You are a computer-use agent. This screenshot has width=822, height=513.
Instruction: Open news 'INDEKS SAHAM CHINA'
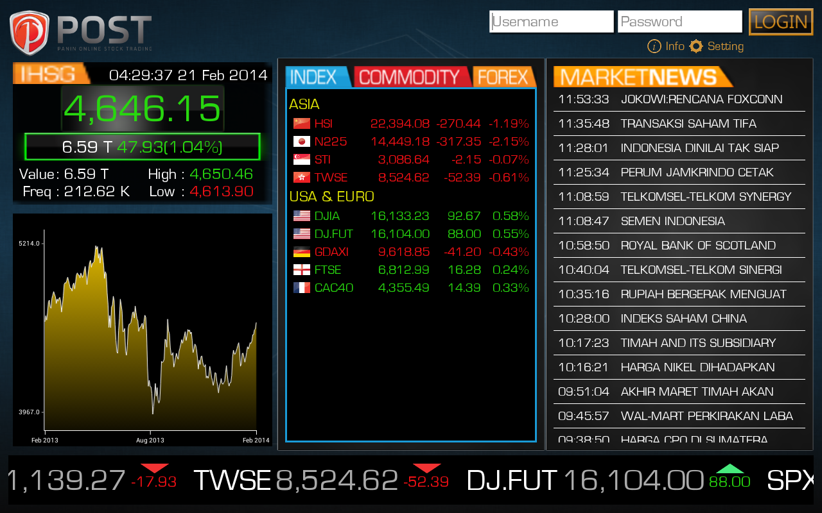click(679, 319)
